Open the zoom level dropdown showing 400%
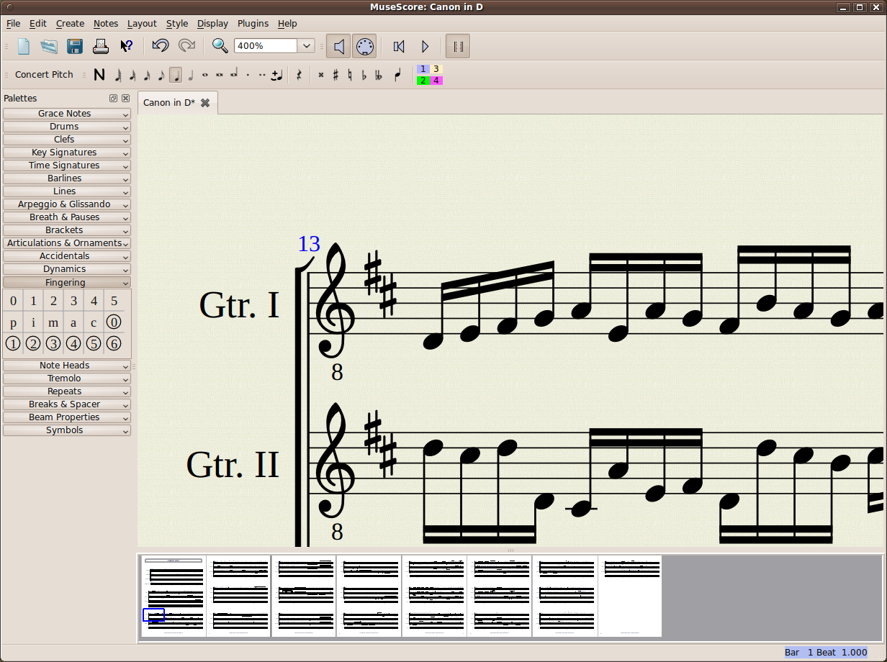The width and height of the screenshot is (887, 662). pos(305,45)
